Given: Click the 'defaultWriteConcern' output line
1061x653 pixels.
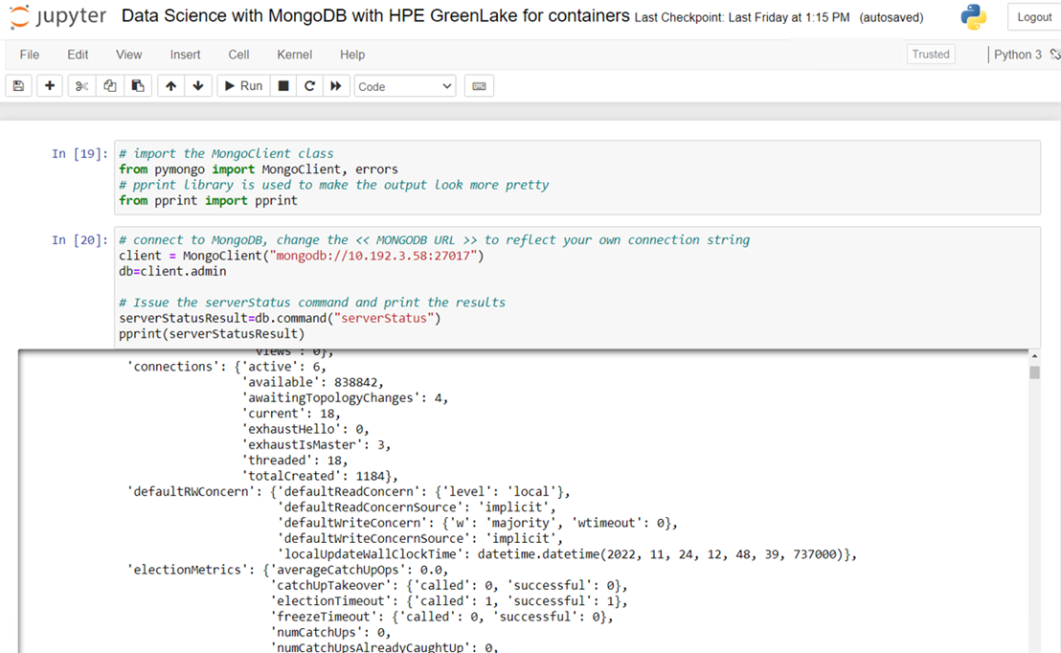Looking at the screenshot, I should coord(477,523).
